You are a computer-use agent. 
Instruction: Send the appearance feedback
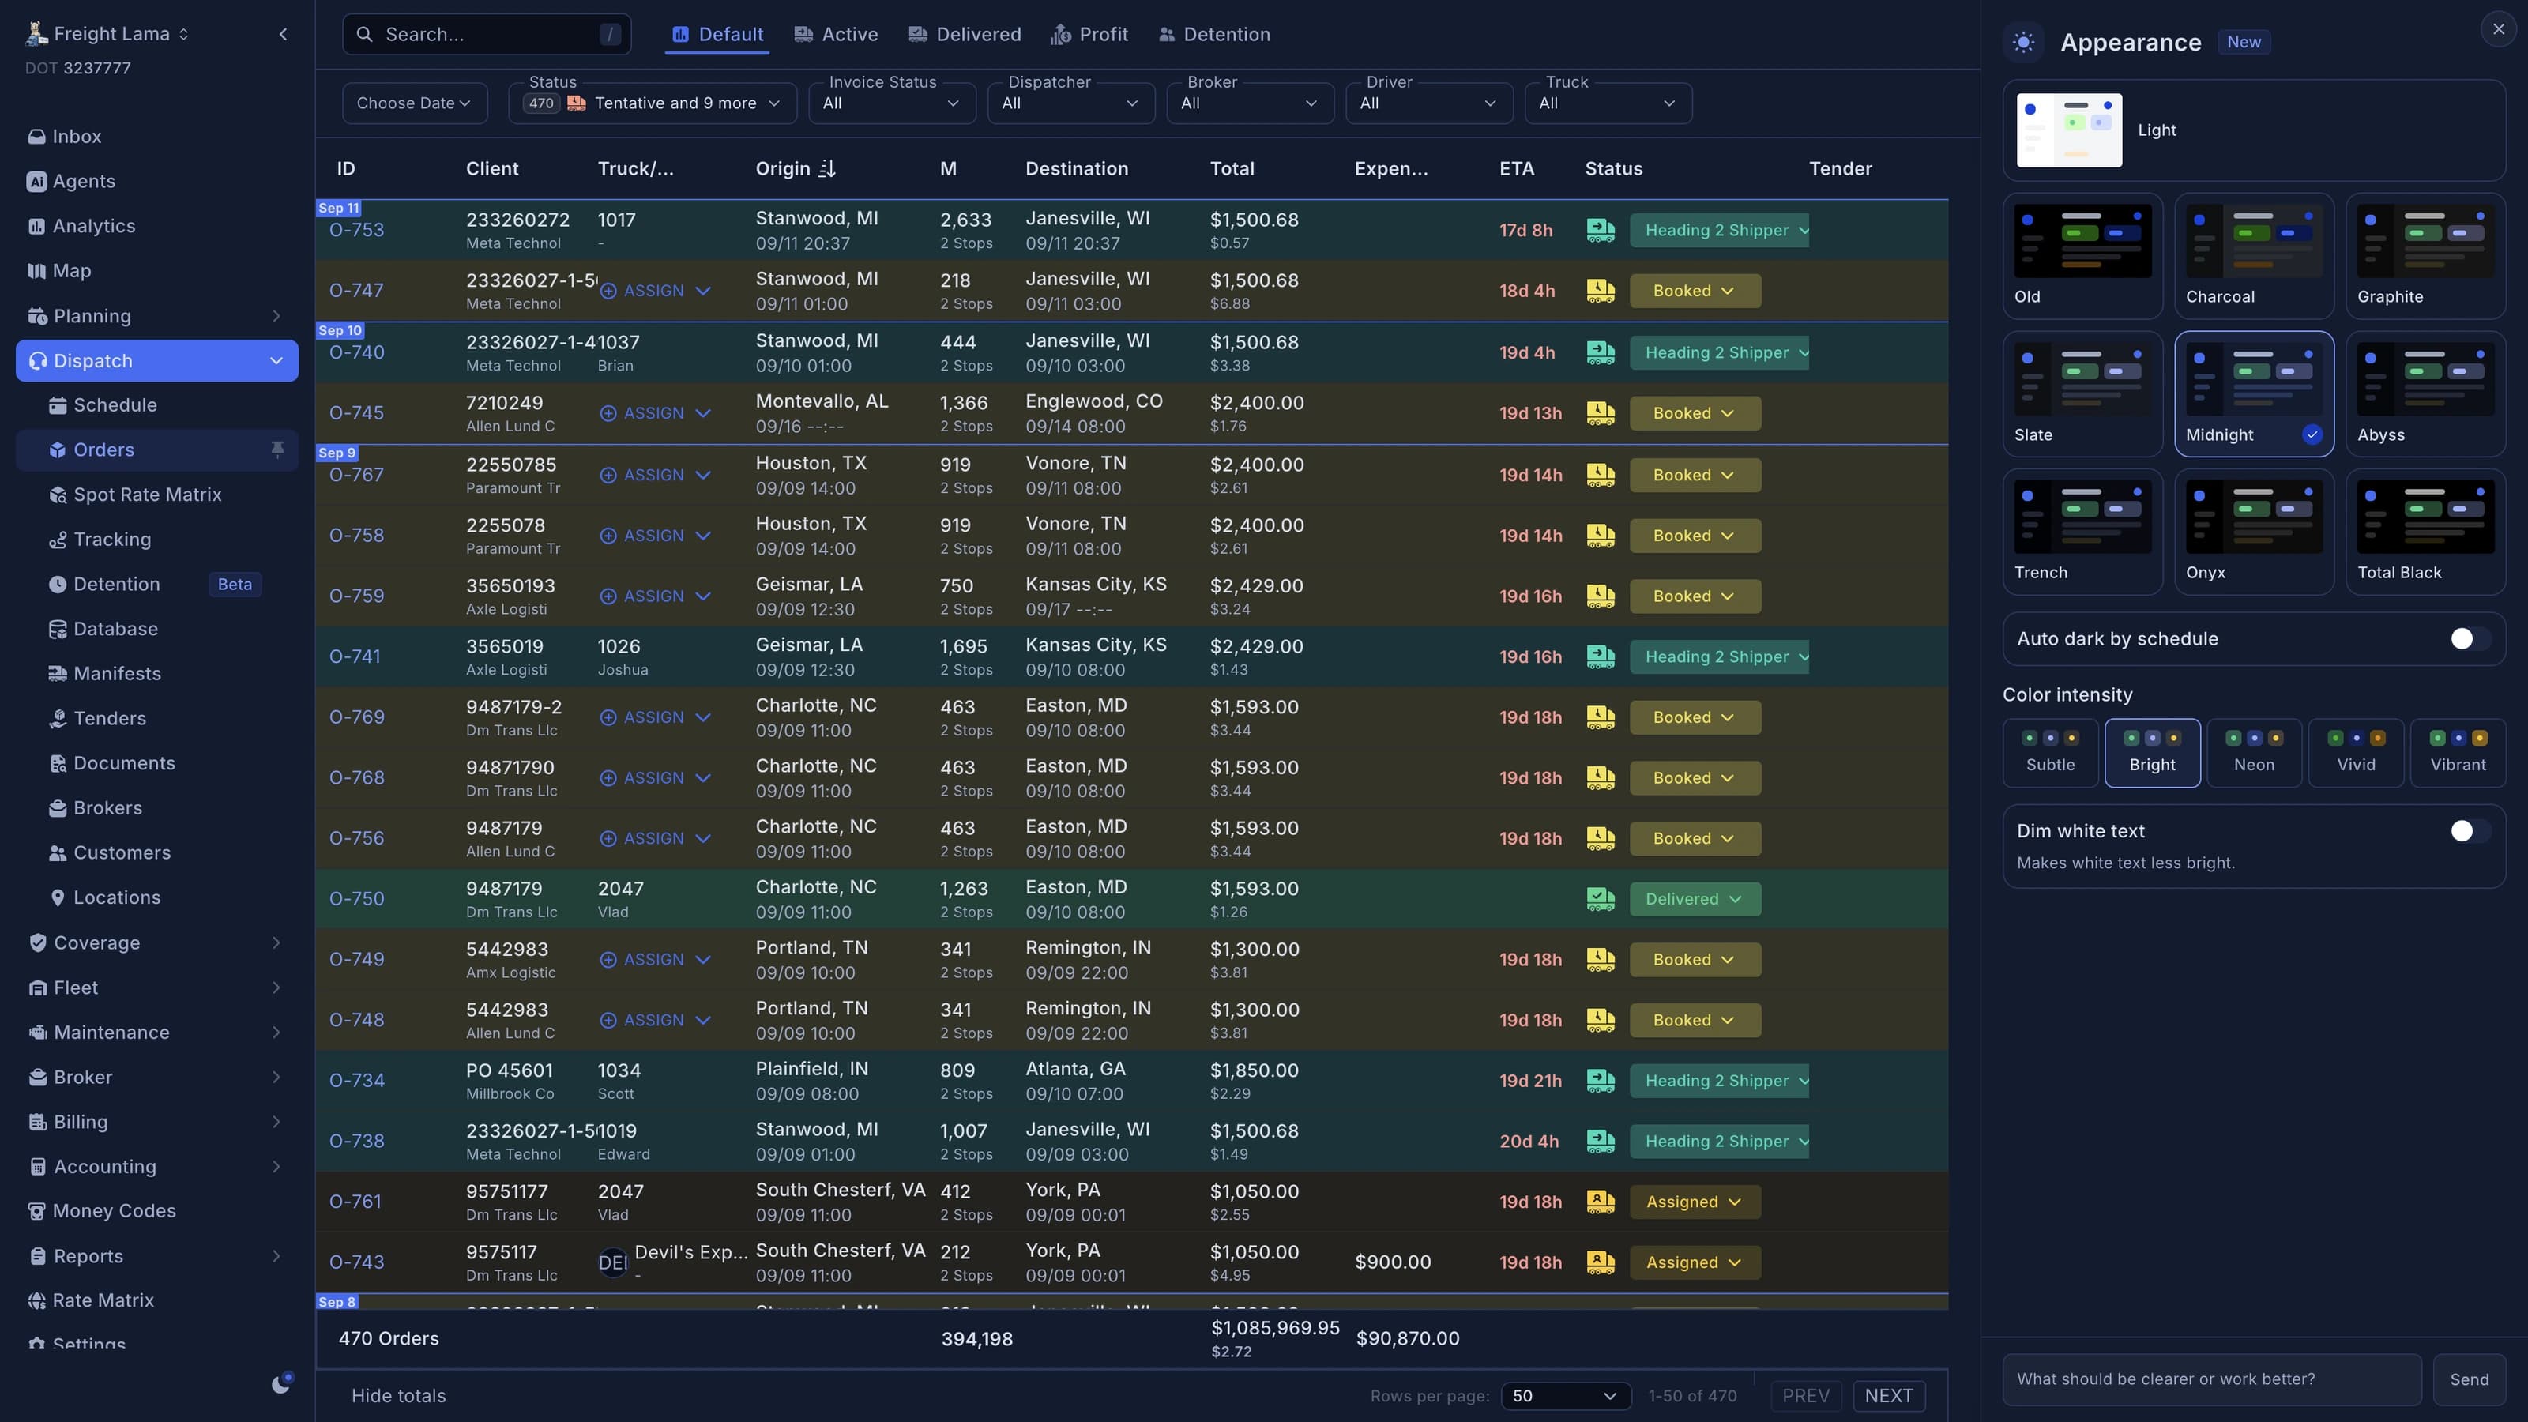click(2468, 1379)
